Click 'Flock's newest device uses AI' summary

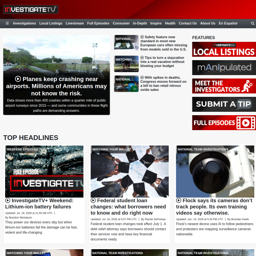coord(215,229)
